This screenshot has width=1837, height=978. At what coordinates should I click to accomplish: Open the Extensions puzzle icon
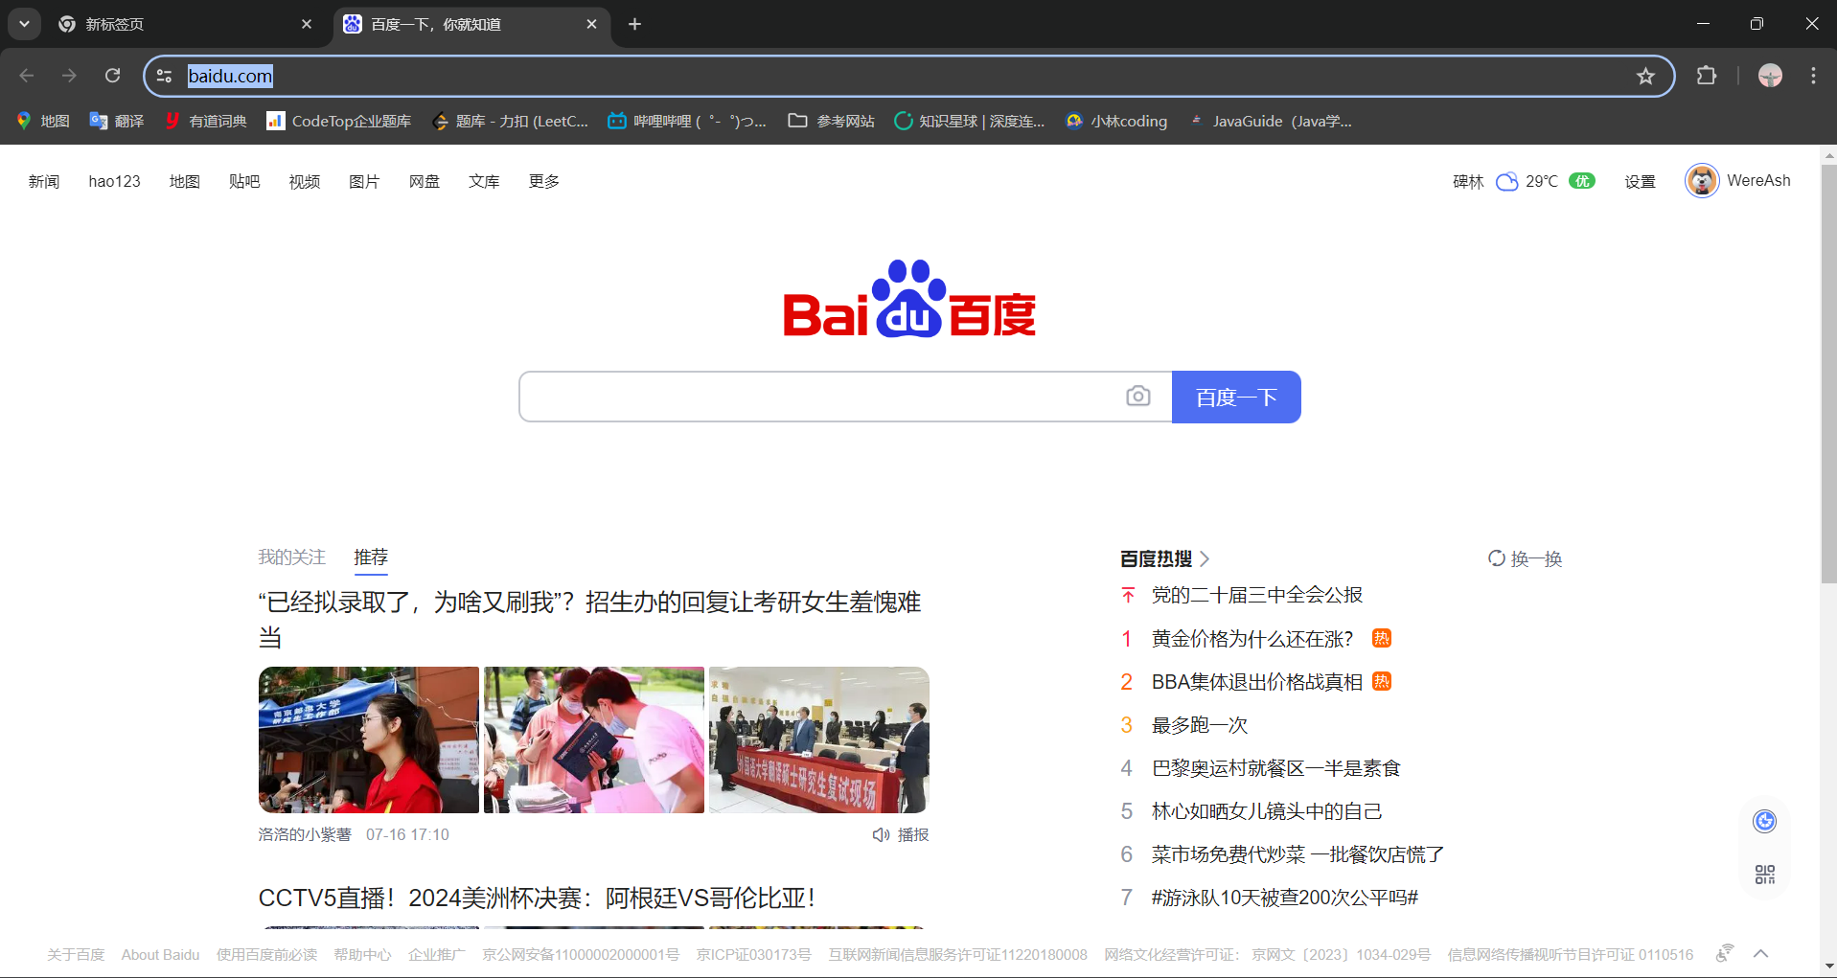tap(1707, 76)
